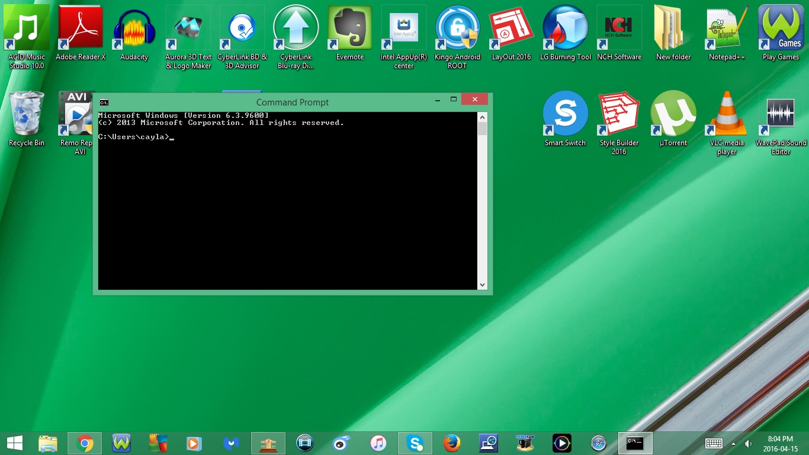Select the New folder on the desktop

point(673,33)
